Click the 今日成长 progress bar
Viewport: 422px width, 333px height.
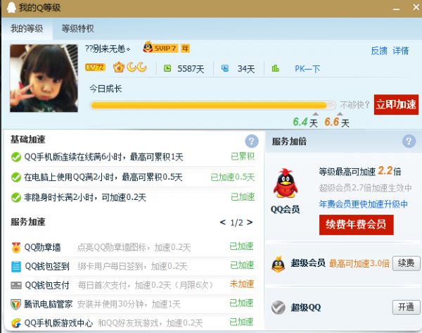[213, 106]
